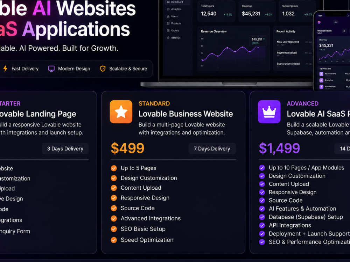The height and width of the screenshot is (262, 350).
Task: Click purple check icon beside SEO & Performance Optimization
Action: [262, 242]
